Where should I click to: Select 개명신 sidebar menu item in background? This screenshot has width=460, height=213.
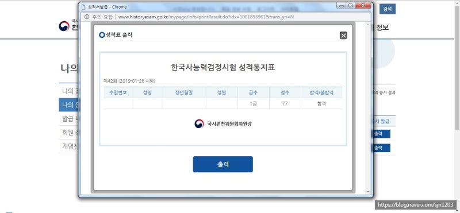point(68,146)
